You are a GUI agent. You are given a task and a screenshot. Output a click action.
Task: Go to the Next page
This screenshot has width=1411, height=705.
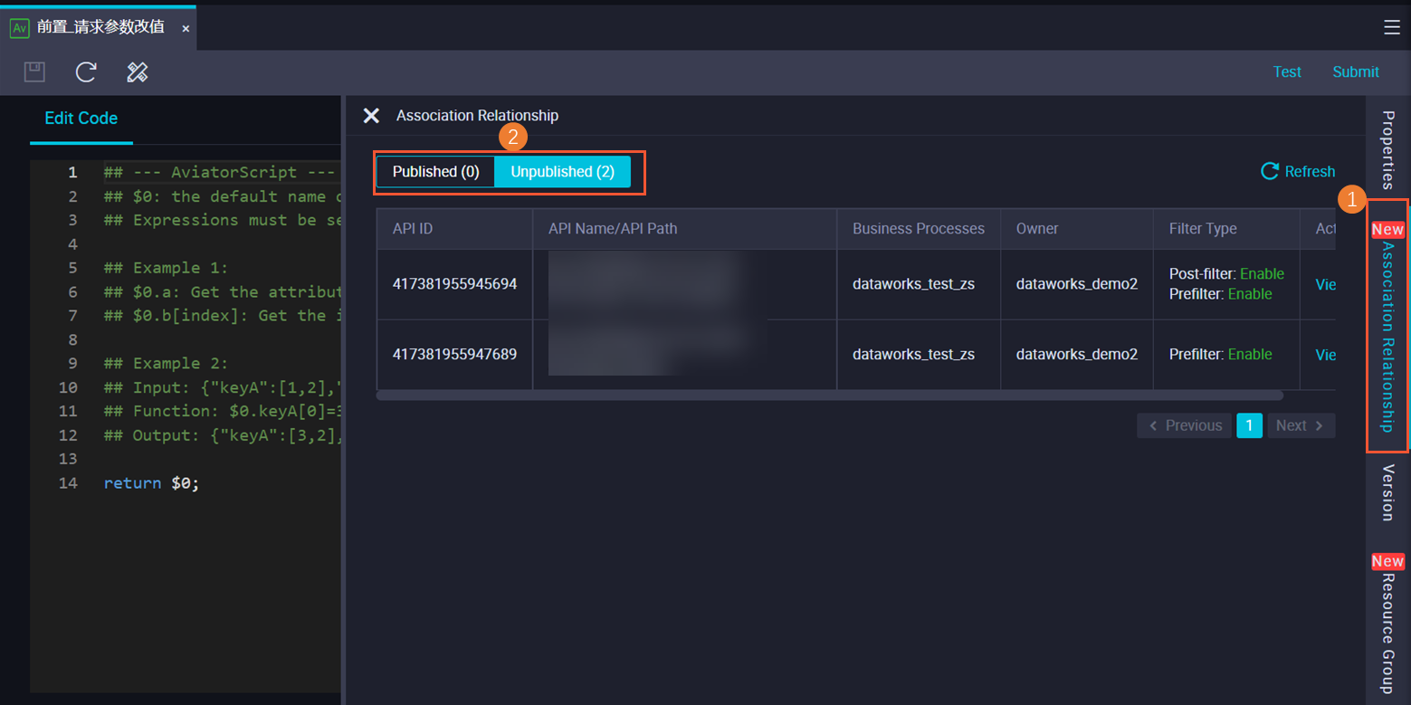[x=1301, y=425]
